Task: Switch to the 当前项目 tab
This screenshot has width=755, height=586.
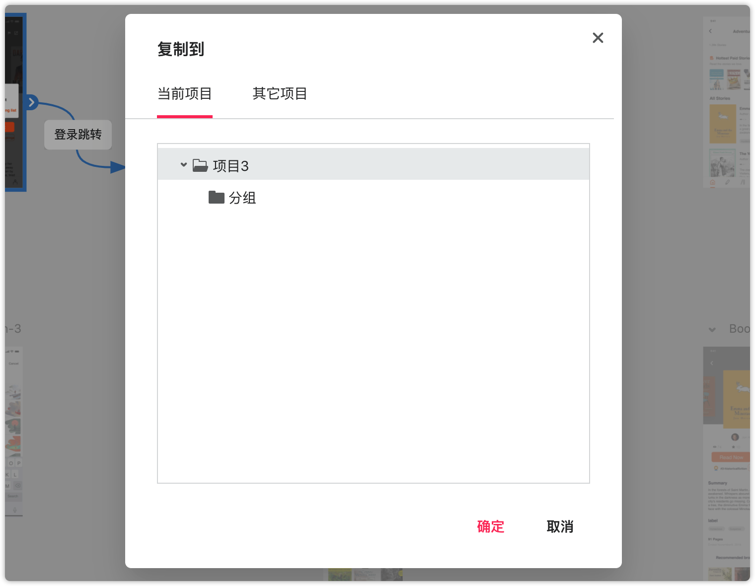Action: click(x=184, y=93)
